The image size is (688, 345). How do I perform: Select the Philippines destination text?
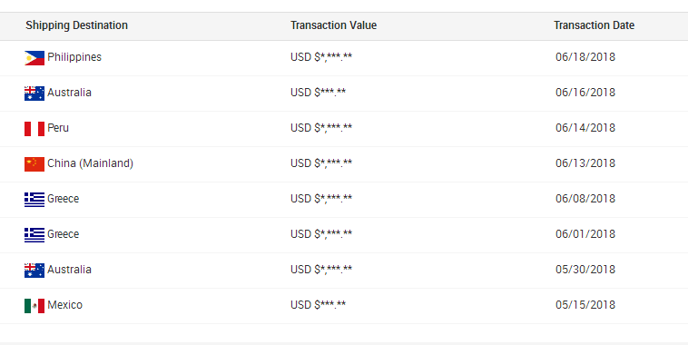(74, 57)
